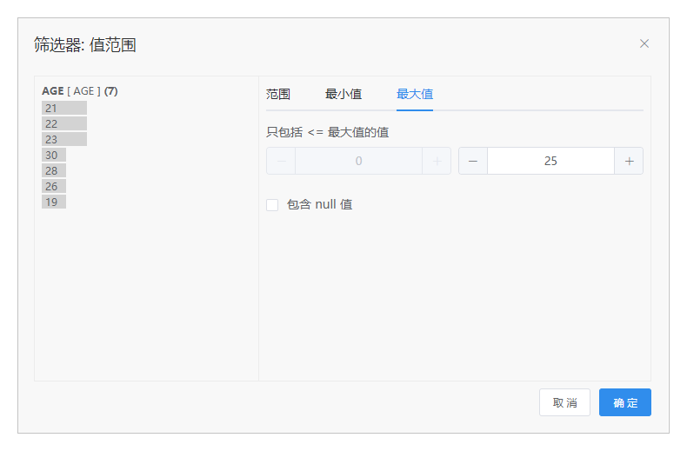Decrease max value with minus button
This screenshot has height=451, width=687.
(473, 161)
